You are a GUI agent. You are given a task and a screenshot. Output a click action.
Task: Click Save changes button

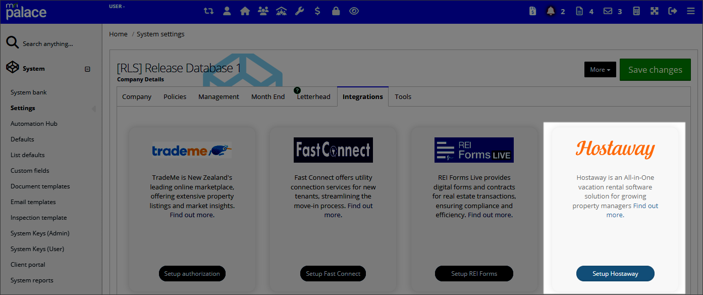655,70
